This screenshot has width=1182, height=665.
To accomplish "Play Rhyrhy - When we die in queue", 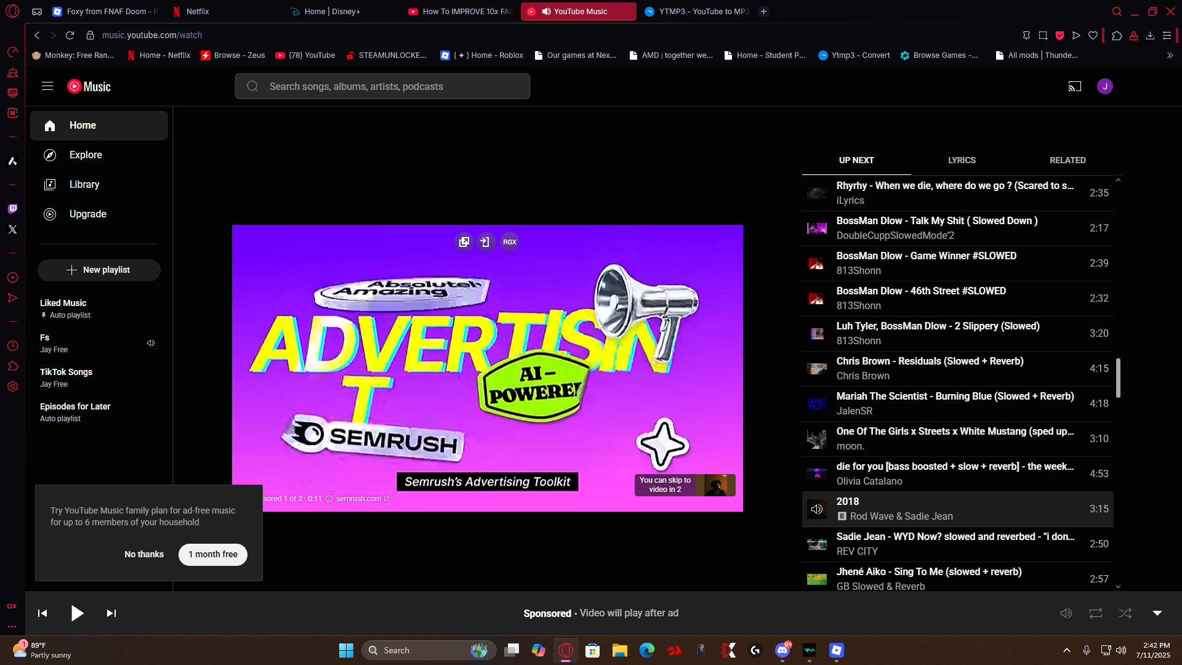I will pos(957,193).
